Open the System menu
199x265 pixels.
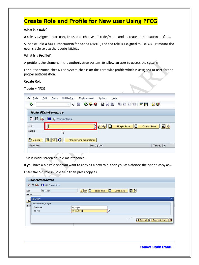tap(103, 98)
